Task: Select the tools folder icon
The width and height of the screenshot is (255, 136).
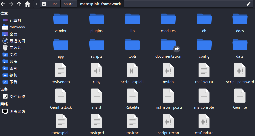Action: tap(133, 44)
